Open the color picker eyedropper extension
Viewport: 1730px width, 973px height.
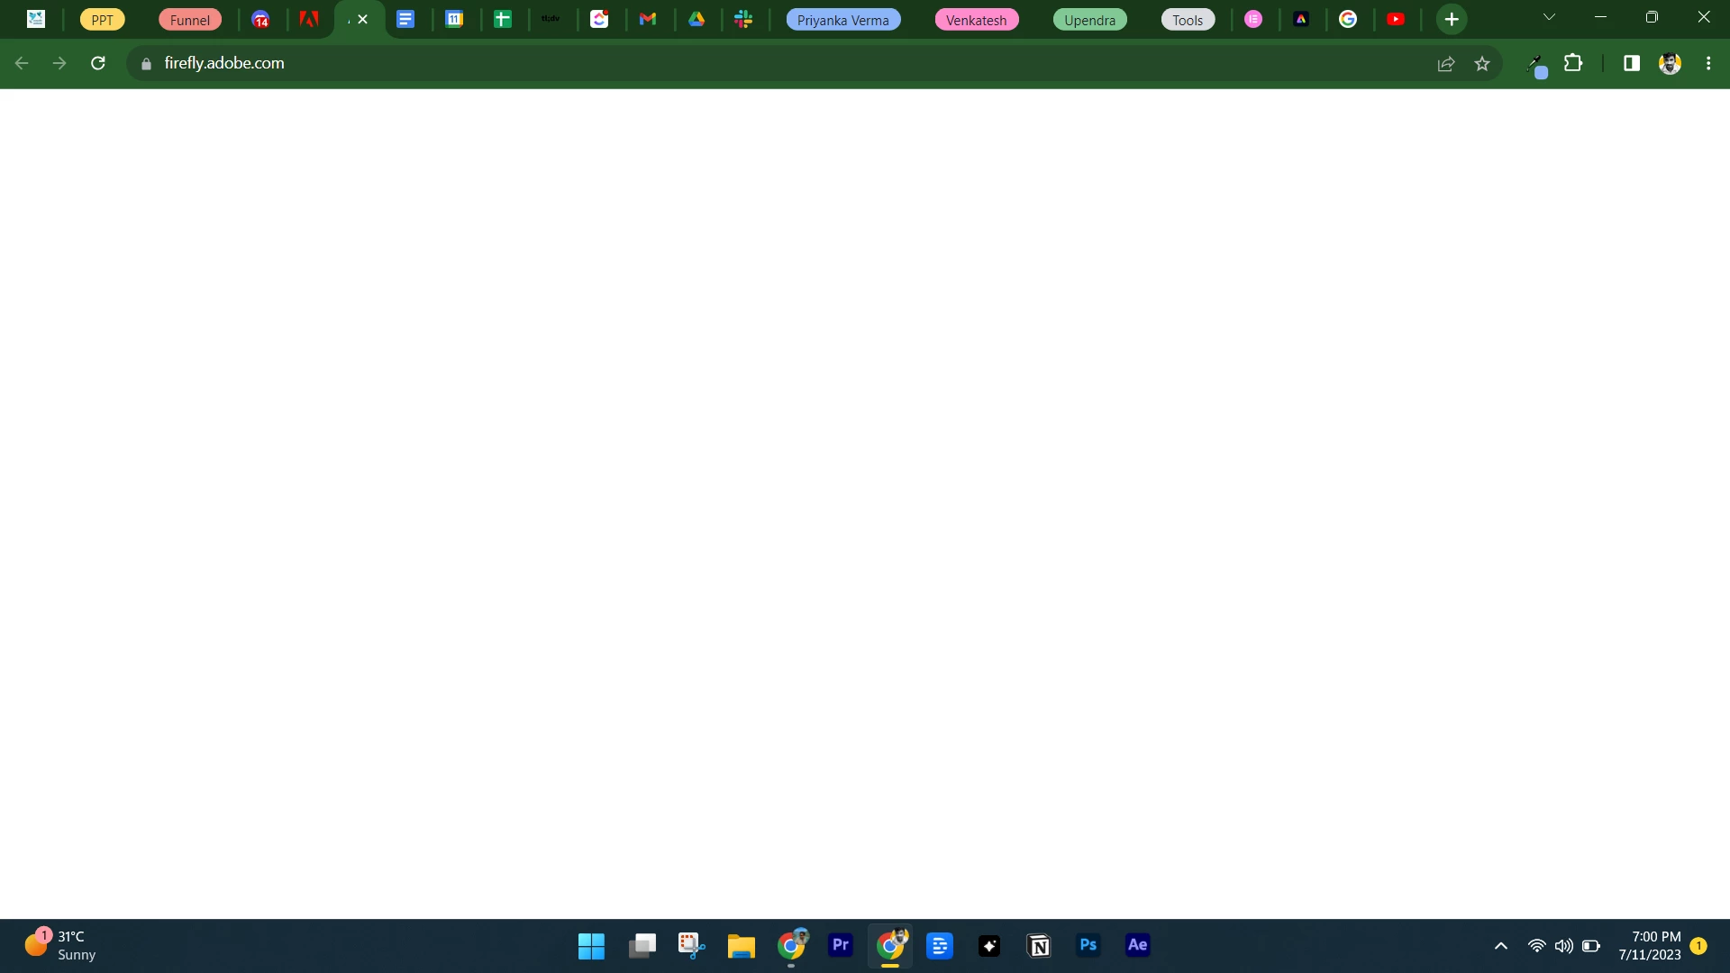point(1535,64)
